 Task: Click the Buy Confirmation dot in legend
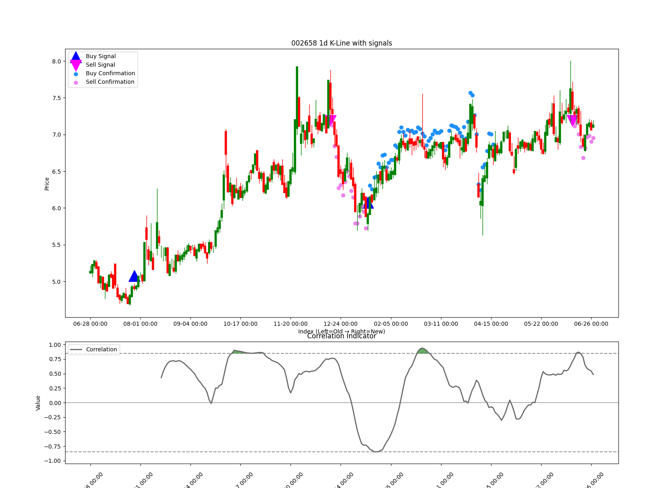point(76,74)
